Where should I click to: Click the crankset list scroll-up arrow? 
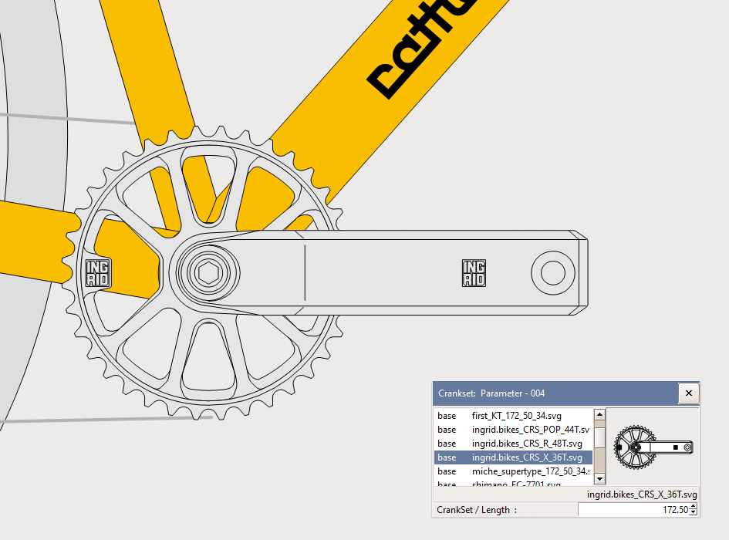tap(599, 414)
